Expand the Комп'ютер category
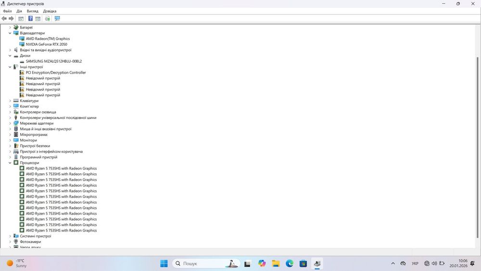The width and height of the screenshot is (481, 271). click(x=10, y=106)
